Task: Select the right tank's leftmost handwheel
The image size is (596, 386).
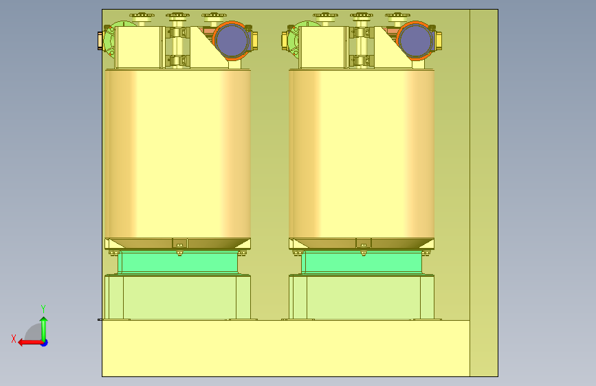Action: [x=325, y=16]
